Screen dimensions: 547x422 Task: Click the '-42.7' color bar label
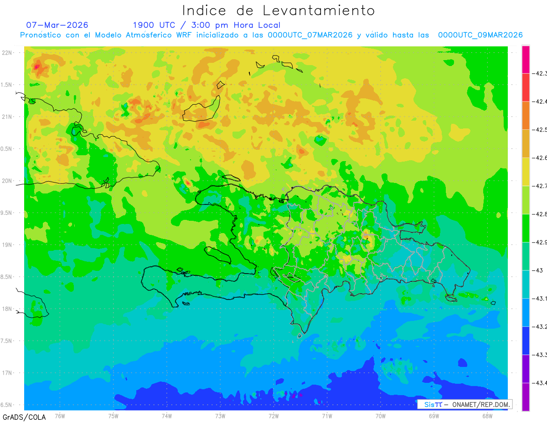pos(540,186)
